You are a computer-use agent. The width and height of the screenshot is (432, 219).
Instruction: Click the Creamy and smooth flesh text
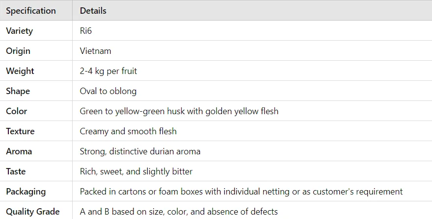[x=128, y=131]
